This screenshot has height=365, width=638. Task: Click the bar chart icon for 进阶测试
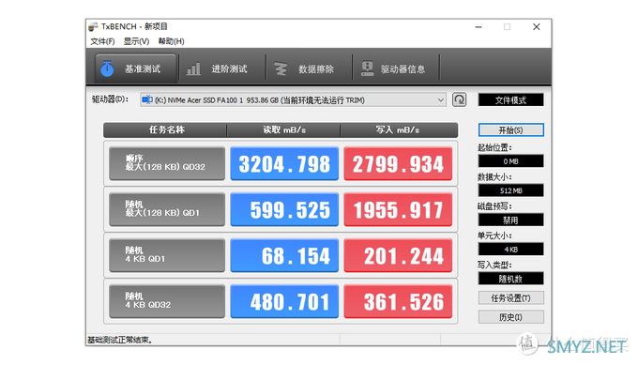point(193,68)
